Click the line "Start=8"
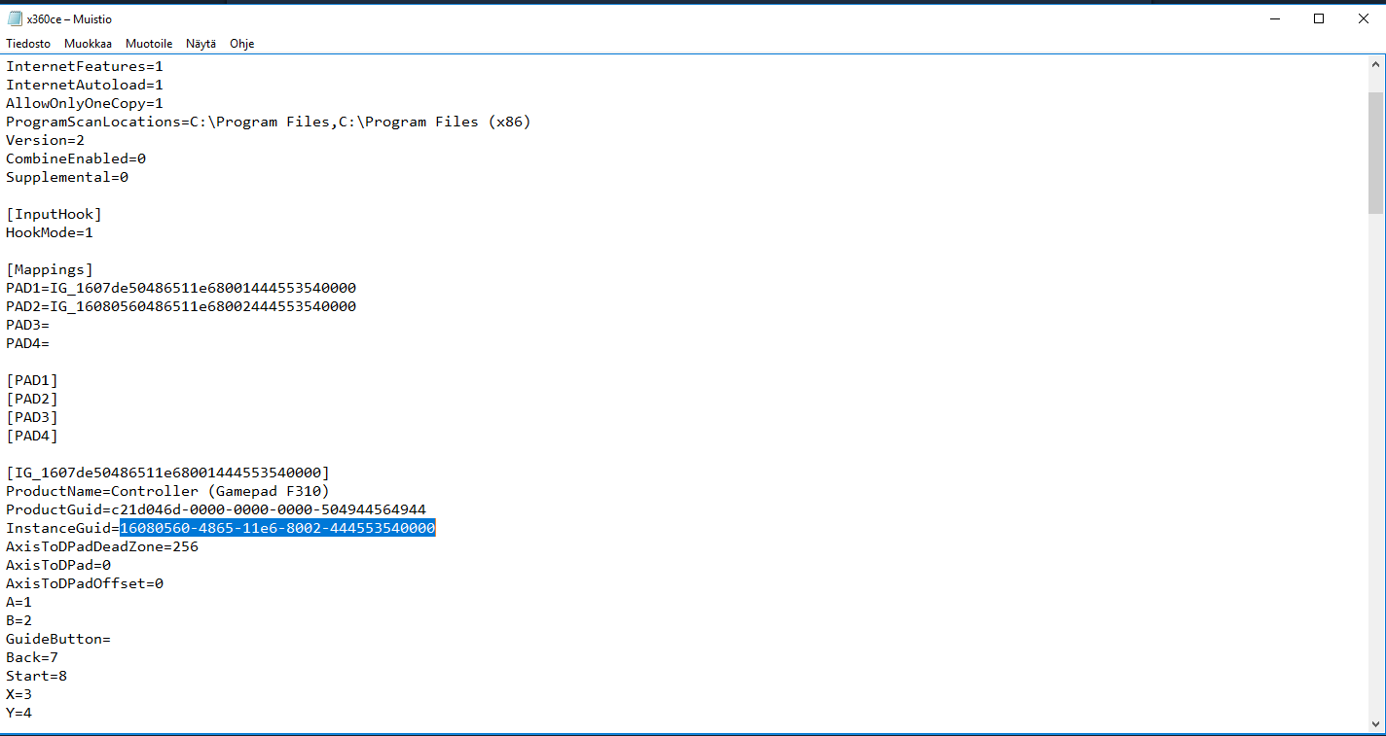Screen dimensions: 1386x736 [x=37, y=676]
